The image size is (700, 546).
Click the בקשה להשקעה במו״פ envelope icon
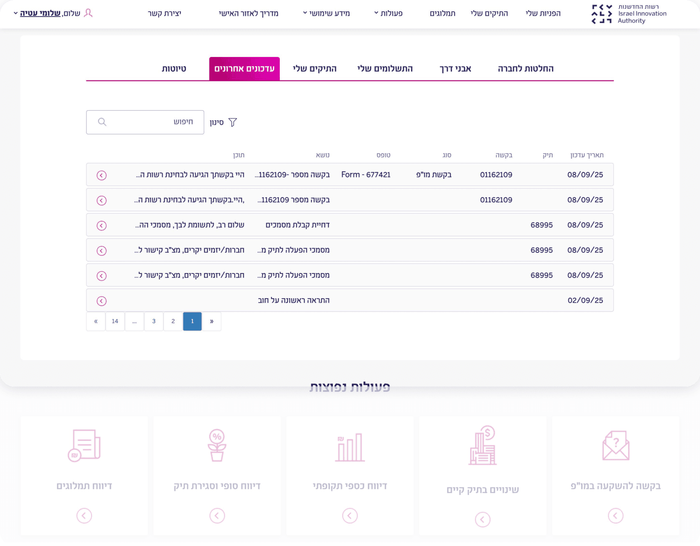coord(615,445)
